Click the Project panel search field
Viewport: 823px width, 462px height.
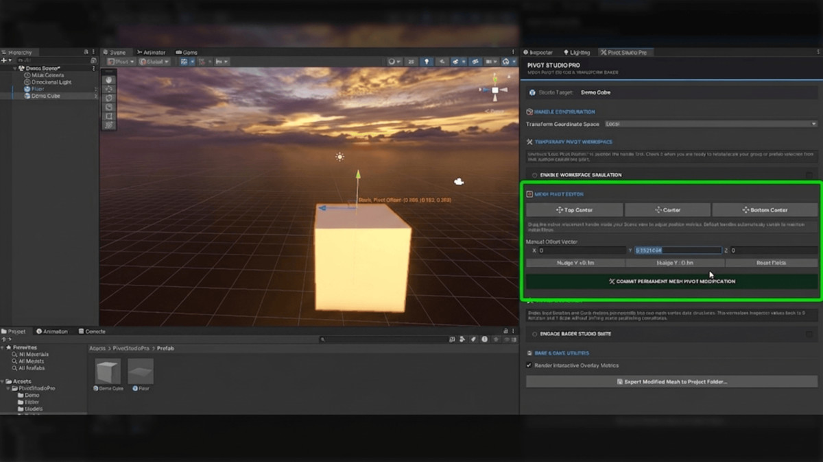383,339
